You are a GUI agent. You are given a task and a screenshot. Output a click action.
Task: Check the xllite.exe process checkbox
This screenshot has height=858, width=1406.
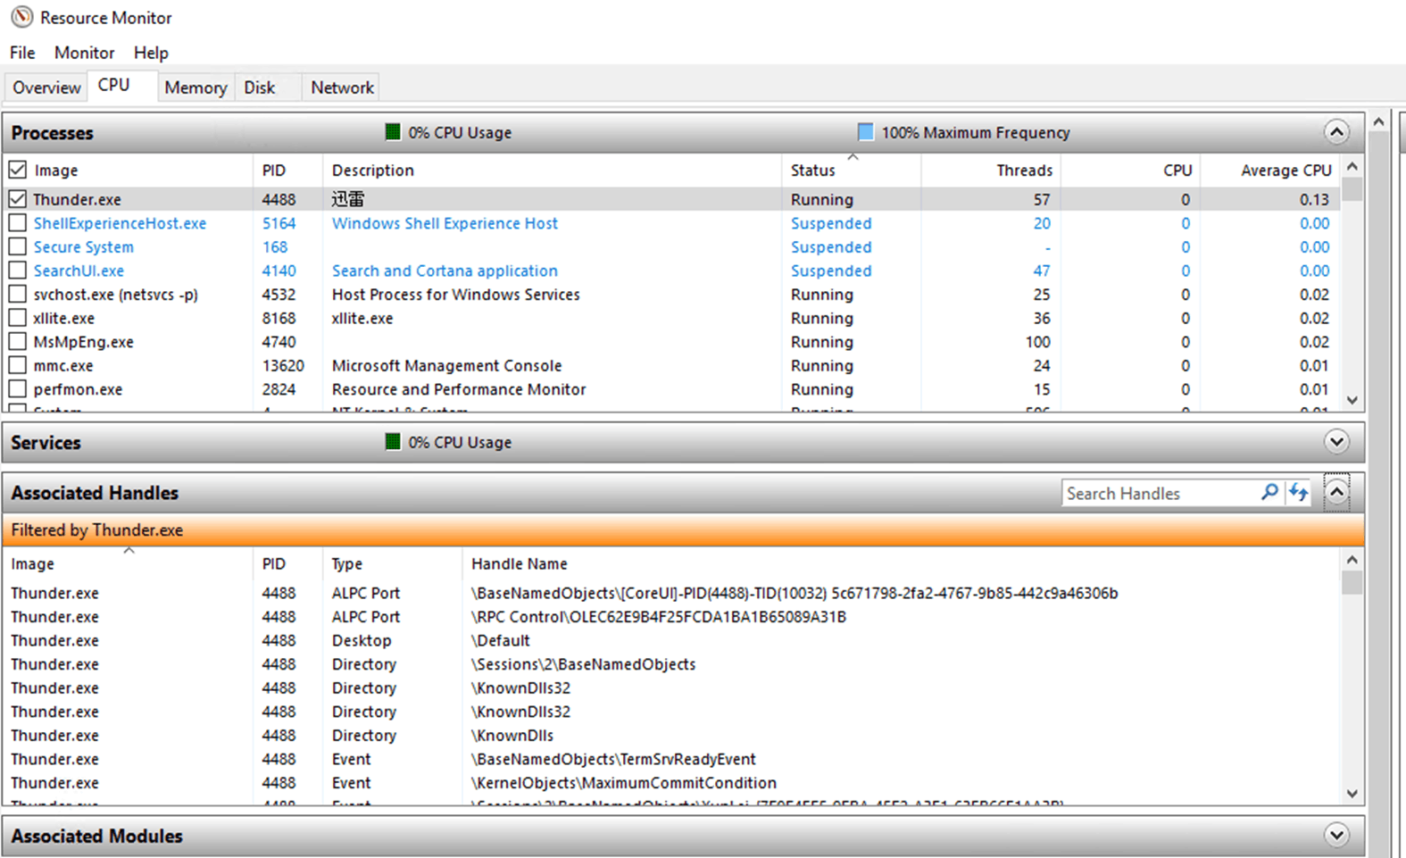tap(18, 318)
